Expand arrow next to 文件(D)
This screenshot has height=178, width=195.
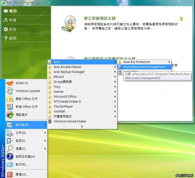point(45,133)
